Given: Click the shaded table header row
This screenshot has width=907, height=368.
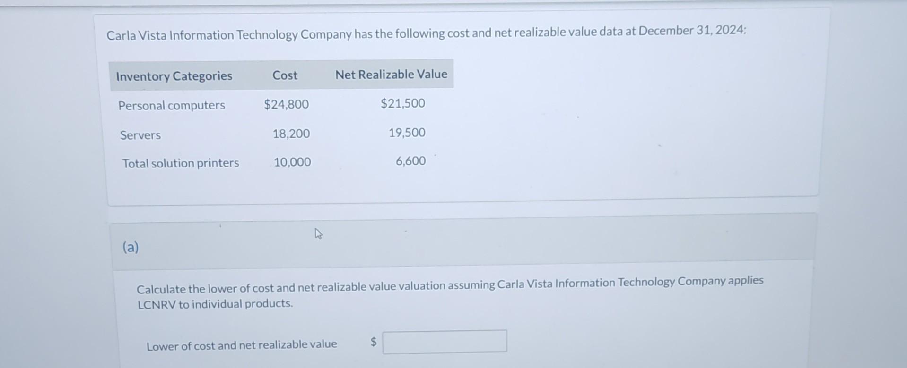Looking at the screenshot, I should [x=281, y=74].
